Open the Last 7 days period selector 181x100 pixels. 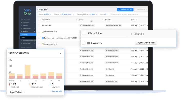[x=18, y=92]
